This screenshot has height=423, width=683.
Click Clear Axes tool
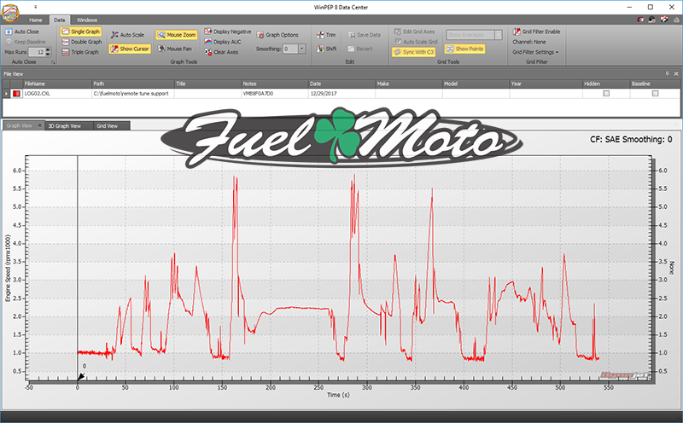(x=221, y=52)
